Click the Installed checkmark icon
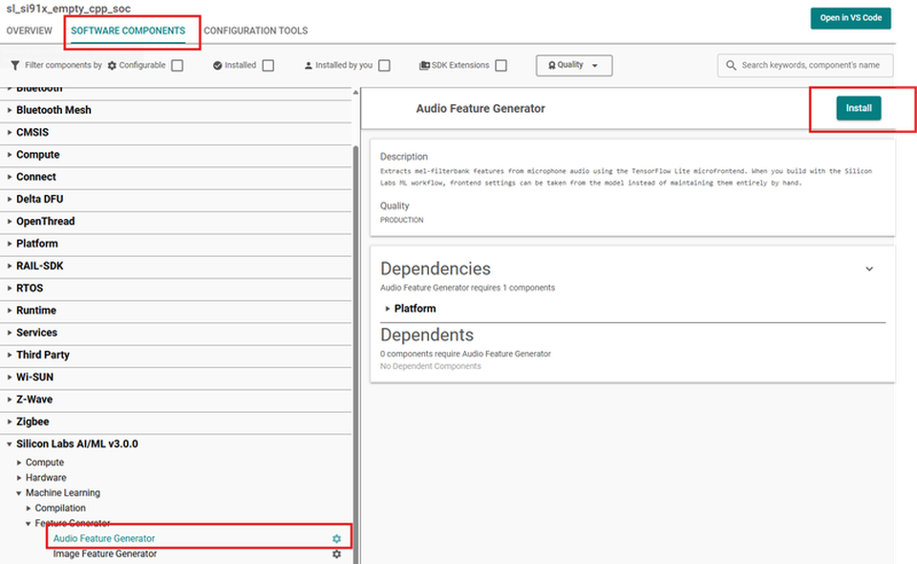This screenshot has height=564, width=917. [218, 66]
